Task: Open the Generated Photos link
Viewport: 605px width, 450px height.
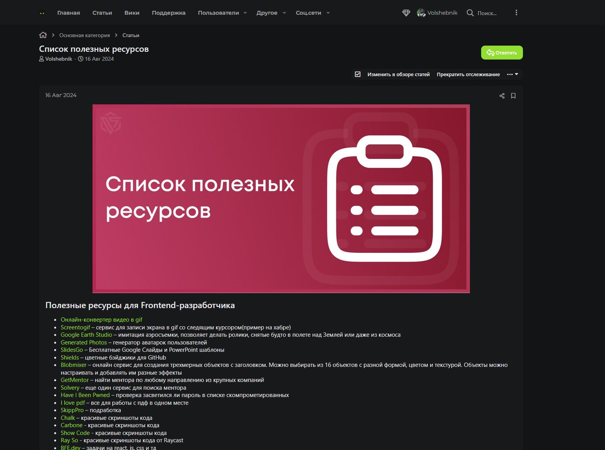Action: [x=84, y=342]
